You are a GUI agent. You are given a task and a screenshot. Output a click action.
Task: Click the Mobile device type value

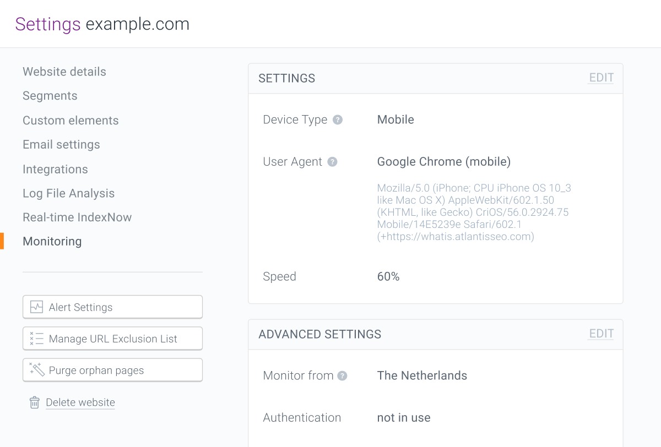[x=395, y=119]
